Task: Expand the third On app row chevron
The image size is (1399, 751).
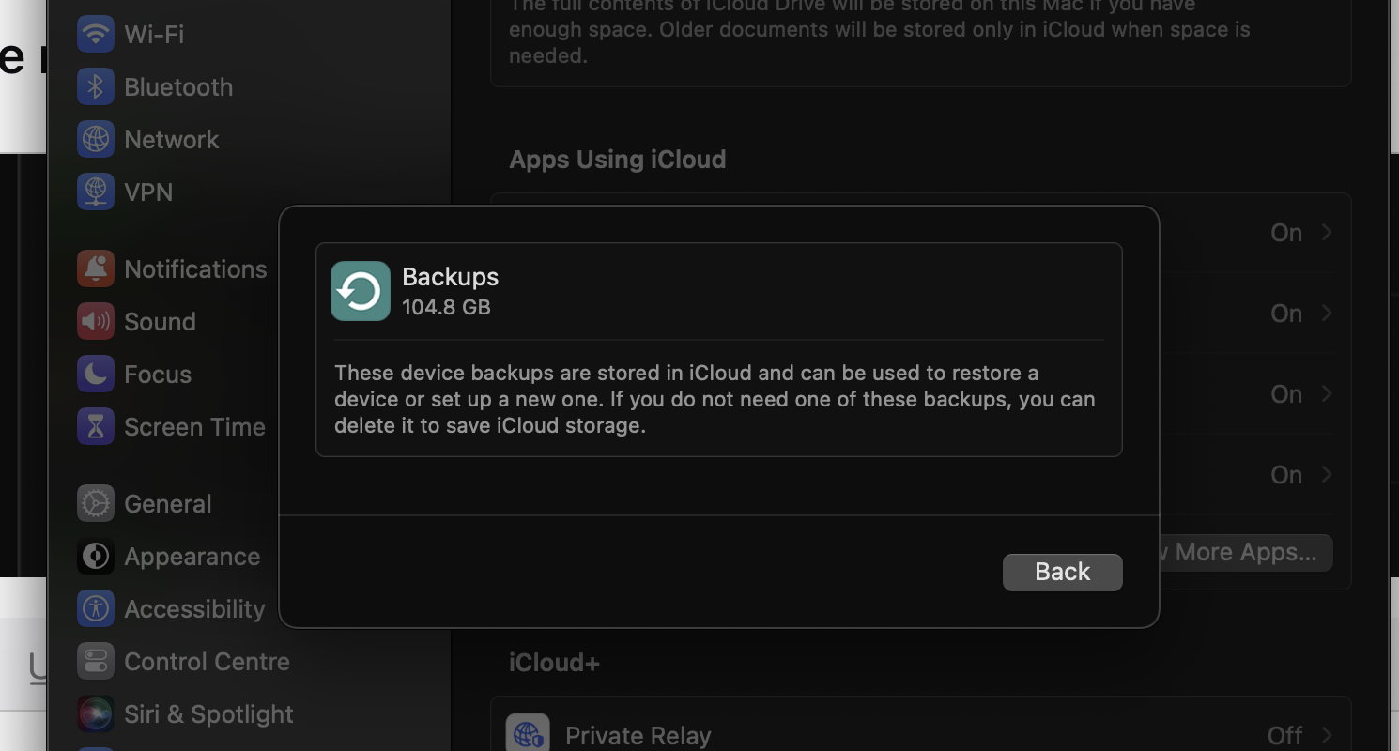Action: [1327, 393]
